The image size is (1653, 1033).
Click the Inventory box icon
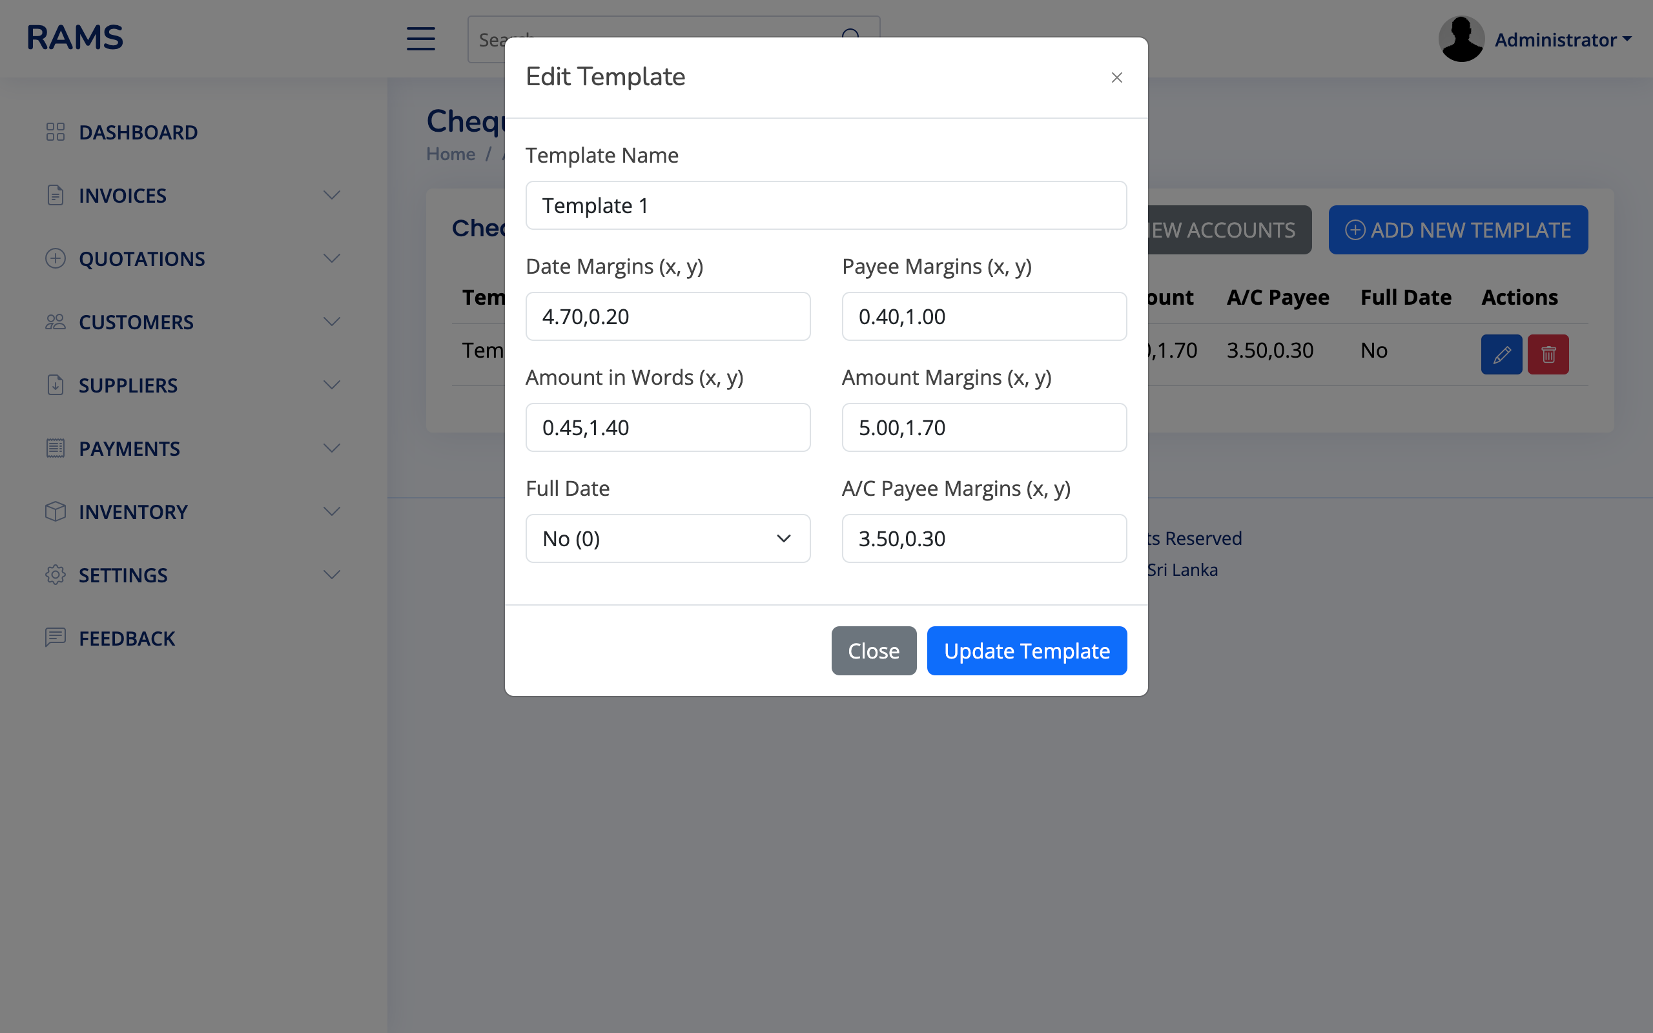(x=56, y=511)
